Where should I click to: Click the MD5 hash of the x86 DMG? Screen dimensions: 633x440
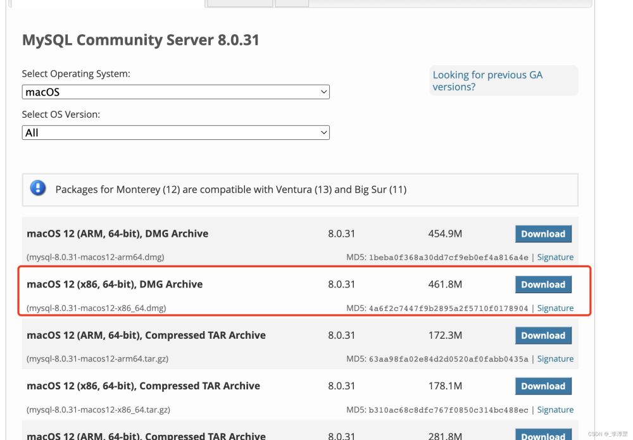448,308
